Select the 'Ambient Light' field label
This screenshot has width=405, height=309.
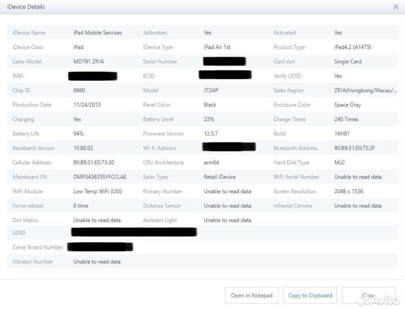click(x=160, y=220)
